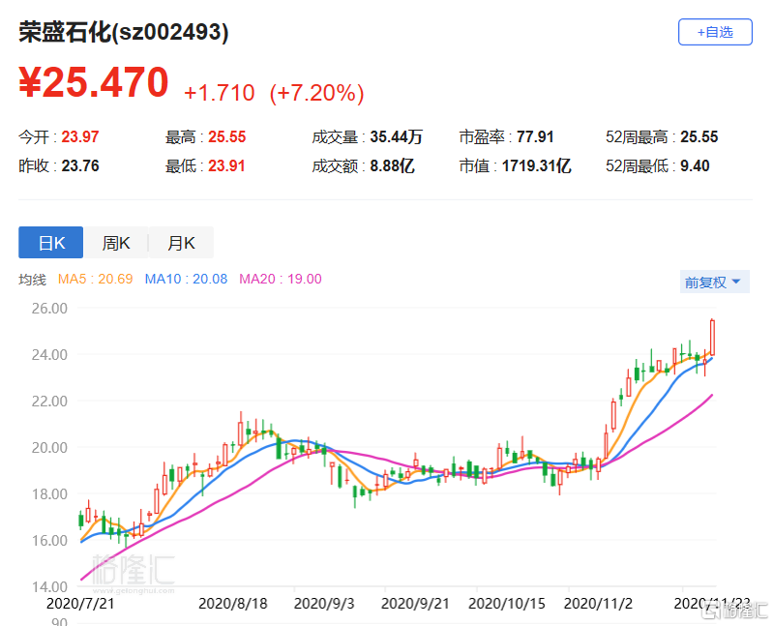Screen dimensions: 774x626
Task: Click the MA20 : 19.00 indicator label
Action: [x=281, y=279]
